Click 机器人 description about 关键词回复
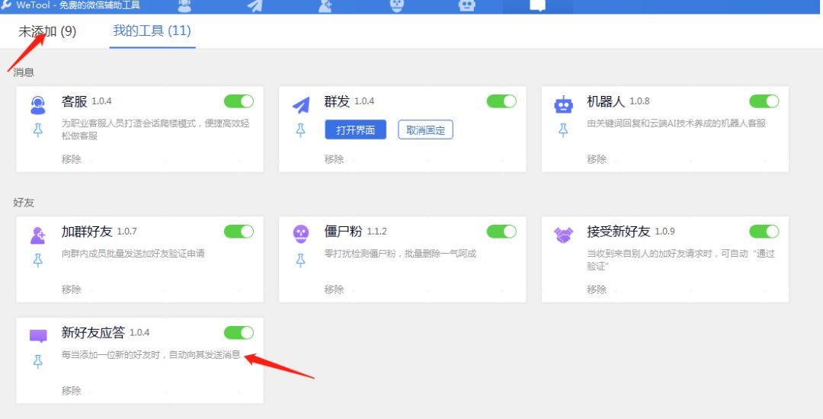This screenshot has height=419, width=823. click(x=677, y=123)
